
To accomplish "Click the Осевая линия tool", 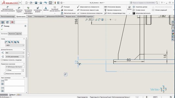I will (x=139, y=10).
